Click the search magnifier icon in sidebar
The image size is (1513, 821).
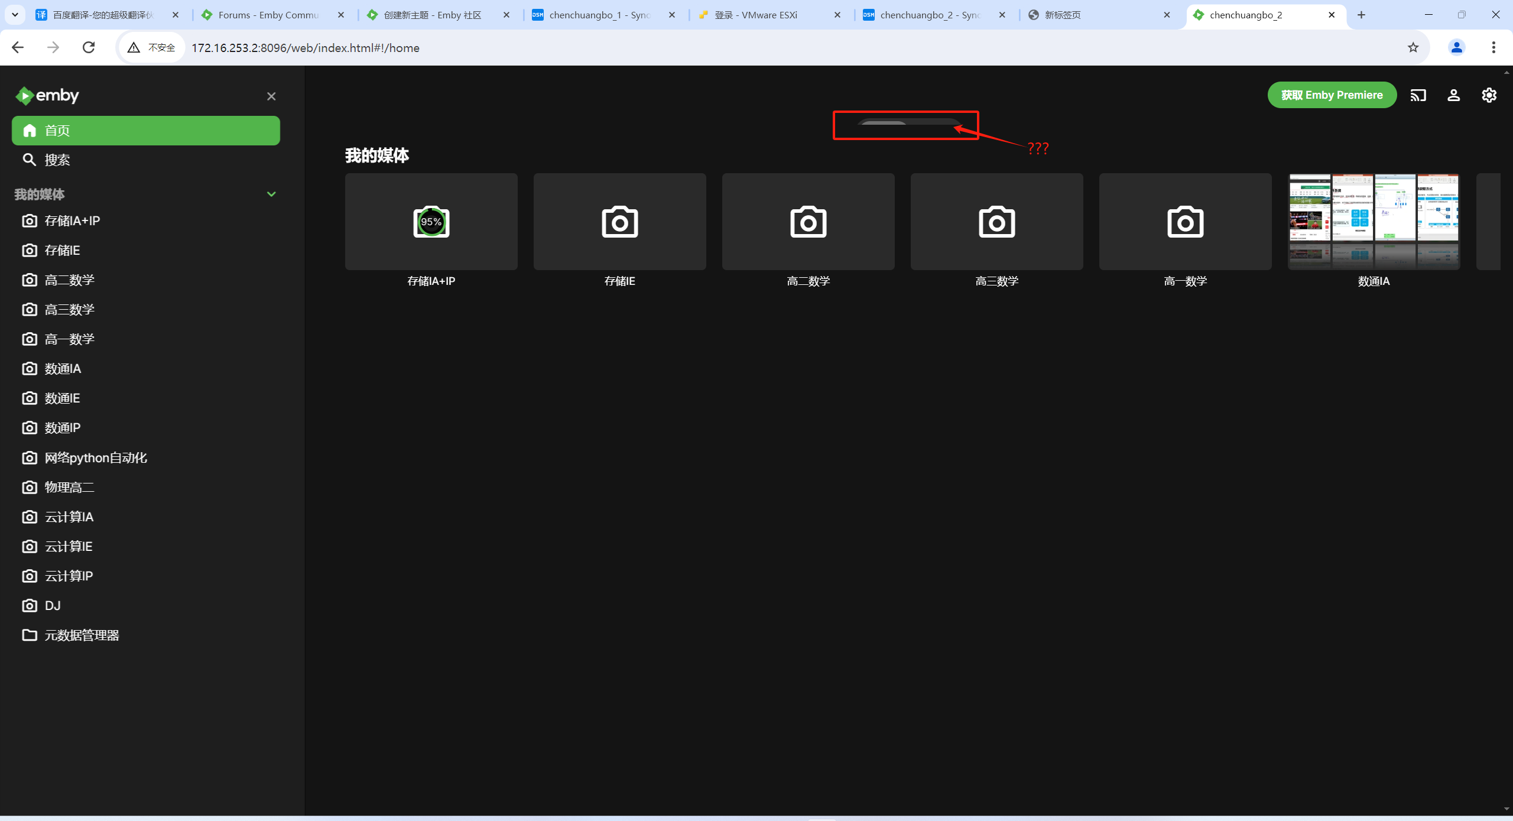[x=29, y=160]
